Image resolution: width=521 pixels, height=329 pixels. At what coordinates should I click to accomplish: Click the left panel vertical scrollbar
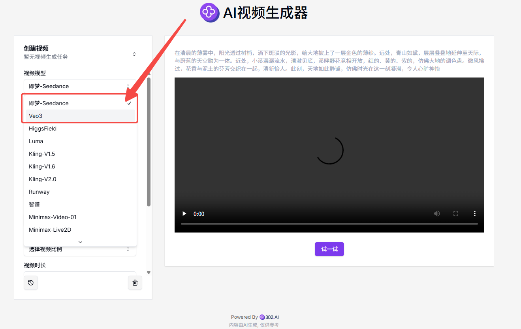point(149,142)
